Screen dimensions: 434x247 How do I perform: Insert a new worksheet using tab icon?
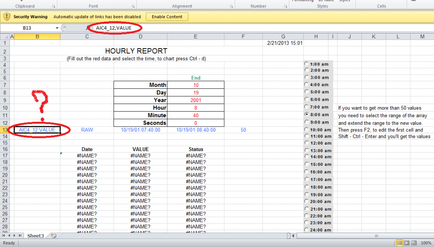click(x=53, y=236)
